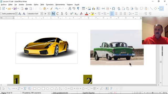This screenshot has height=94, width=168.
Task: Insert a text box icon
Action: point(98,9)
